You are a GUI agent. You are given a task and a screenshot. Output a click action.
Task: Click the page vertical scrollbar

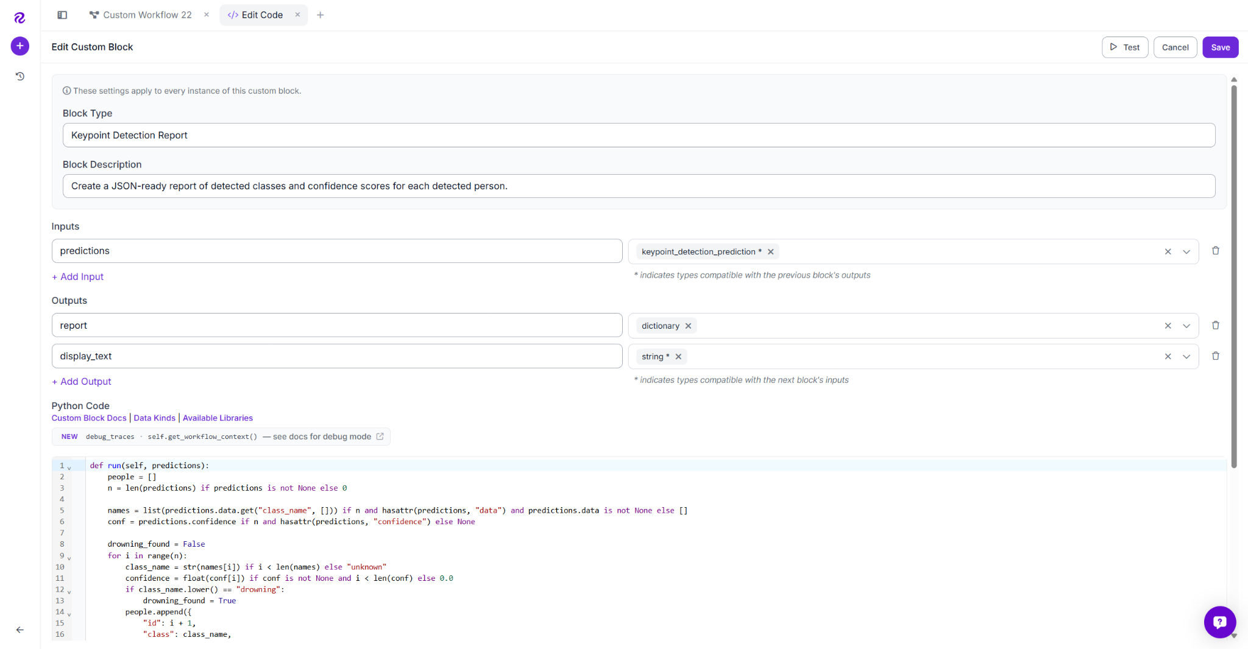(x=1234, y=277)
